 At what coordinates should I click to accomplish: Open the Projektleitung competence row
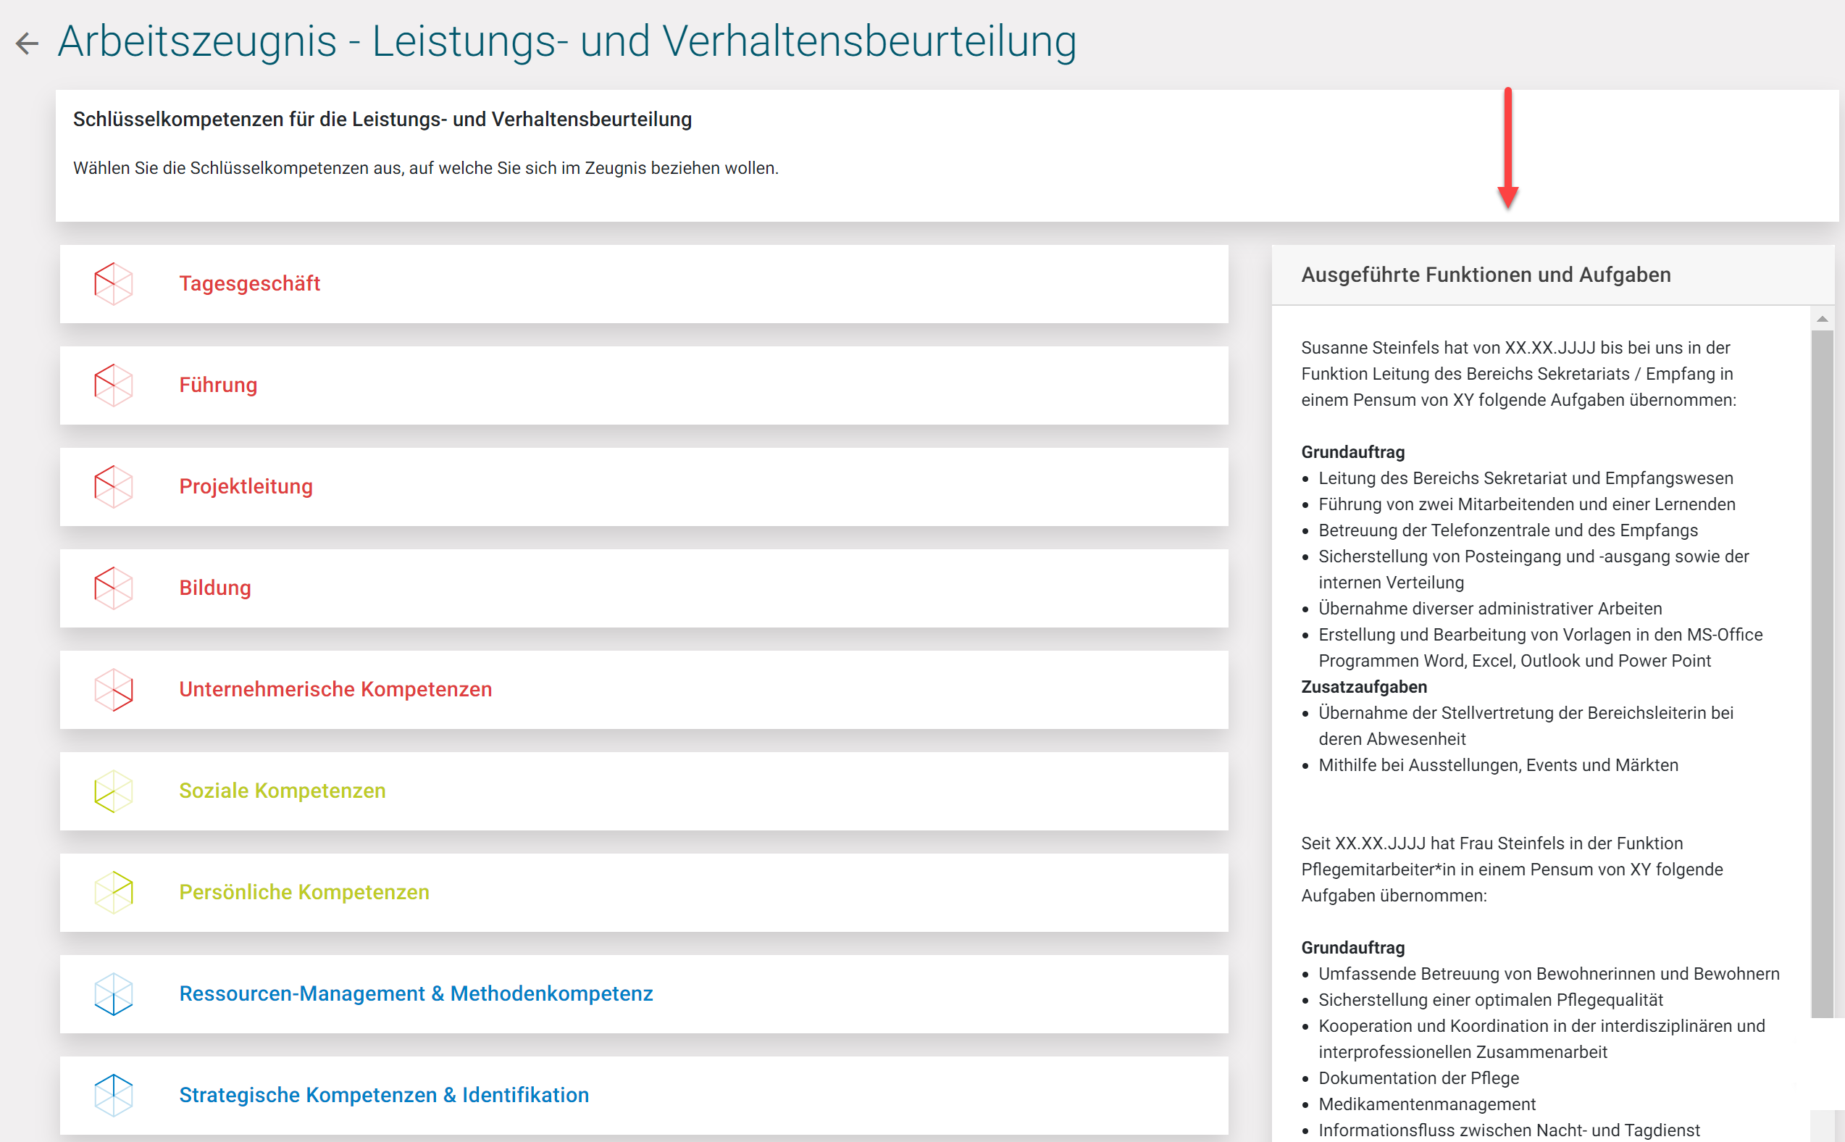tap(246, 486)
